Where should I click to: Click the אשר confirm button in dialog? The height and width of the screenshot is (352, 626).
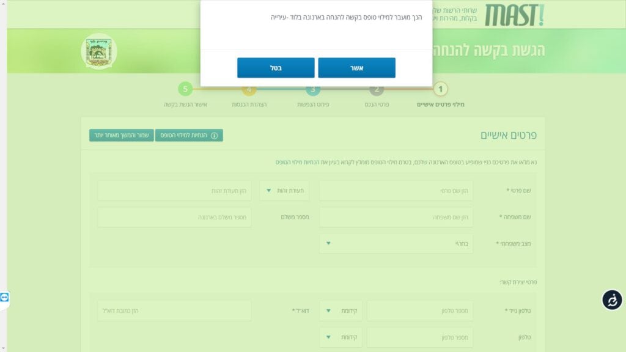(356, 68)
